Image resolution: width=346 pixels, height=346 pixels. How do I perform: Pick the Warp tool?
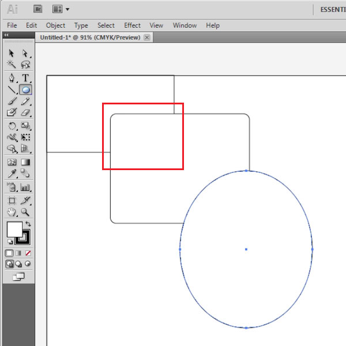[x=12, y=137]
